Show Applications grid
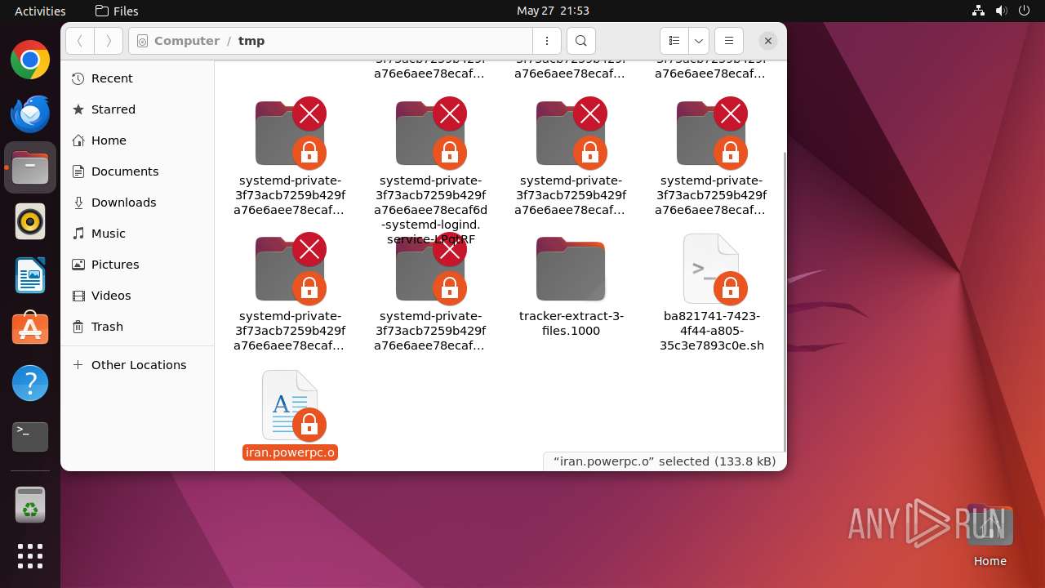1045x588 pixels. pyautogui.click(x=30, y=556)
